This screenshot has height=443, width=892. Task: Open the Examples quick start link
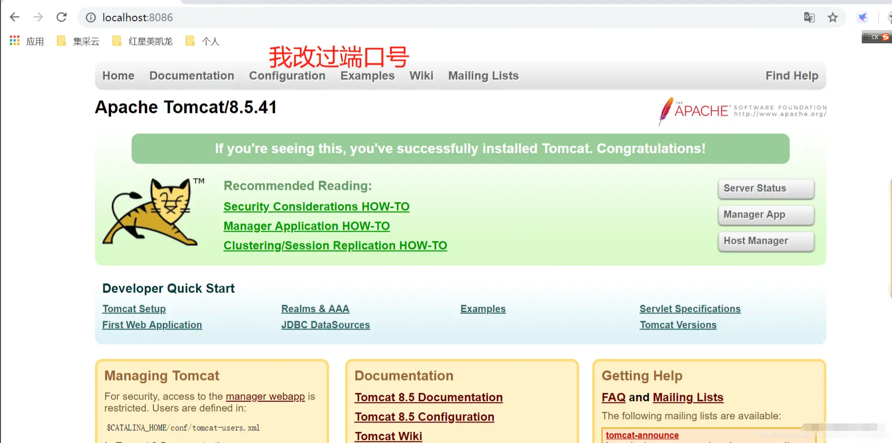click(483, 309)
